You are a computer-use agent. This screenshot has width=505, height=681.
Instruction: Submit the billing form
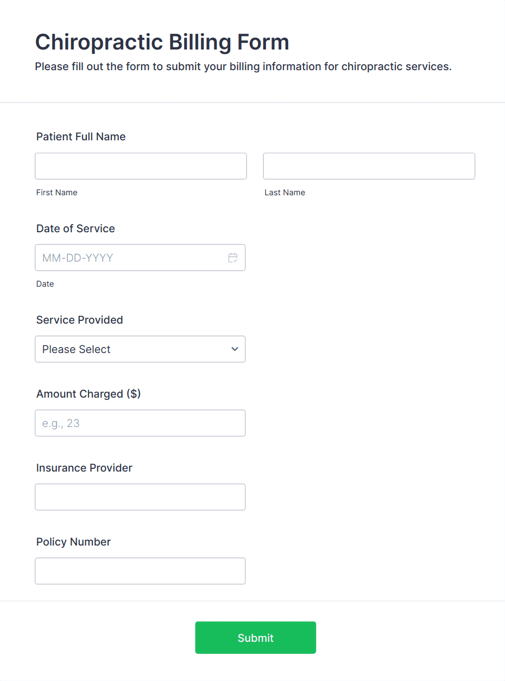[256, 637]
